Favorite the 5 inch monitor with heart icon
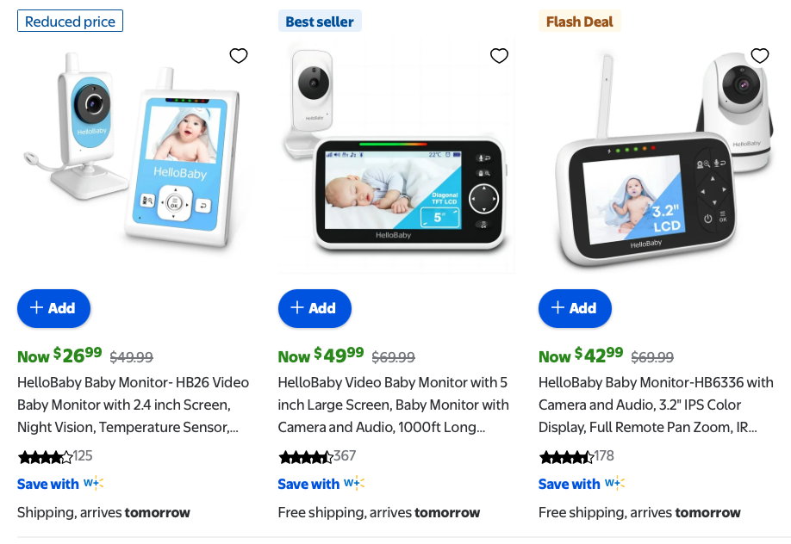The image size is (791, 544). tap(499, 55)
